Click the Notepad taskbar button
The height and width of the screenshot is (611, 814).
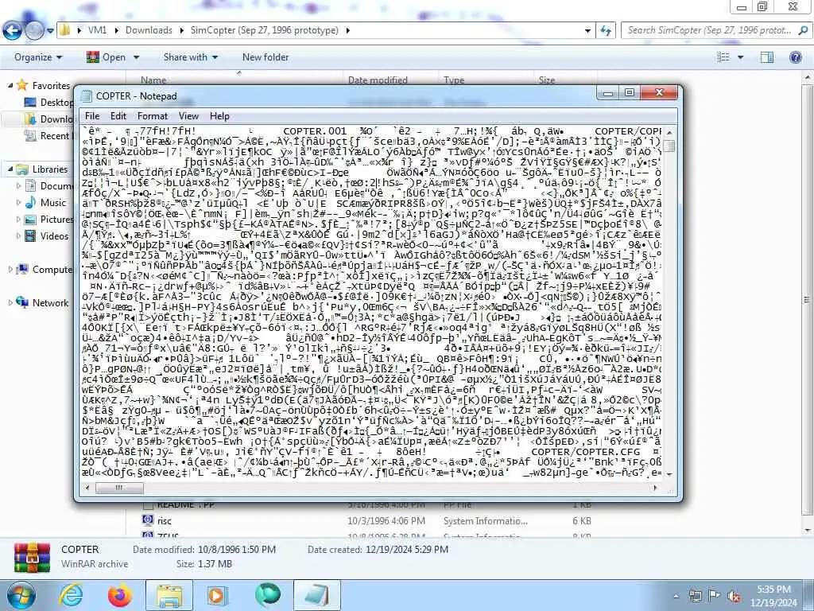coord(316,595)
